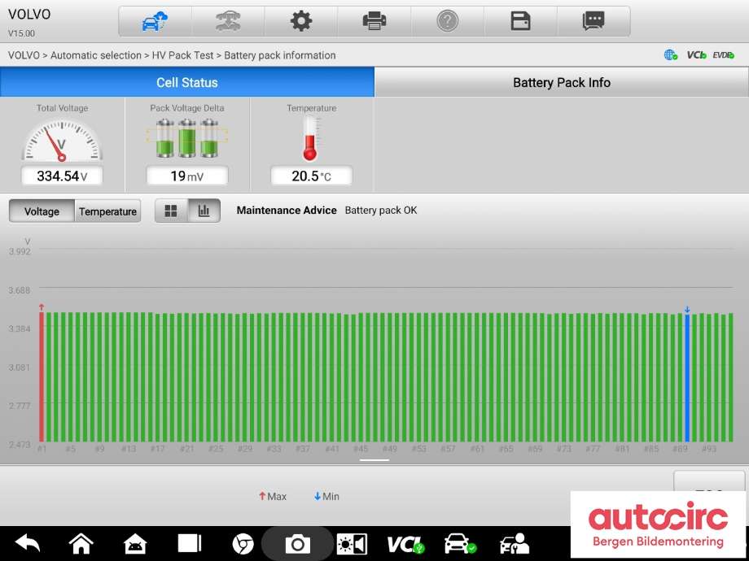Take a screenshot with the camera icon
Viewport: 749px width, 561px height.
coord(297,544)
